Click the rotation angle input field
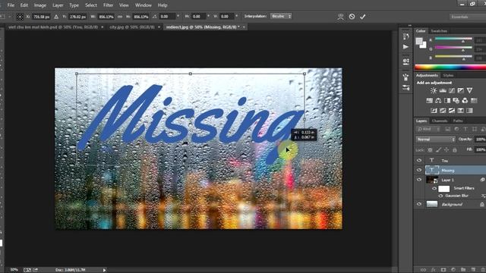Viewport: 486px width, 273px height. [167, 17]
